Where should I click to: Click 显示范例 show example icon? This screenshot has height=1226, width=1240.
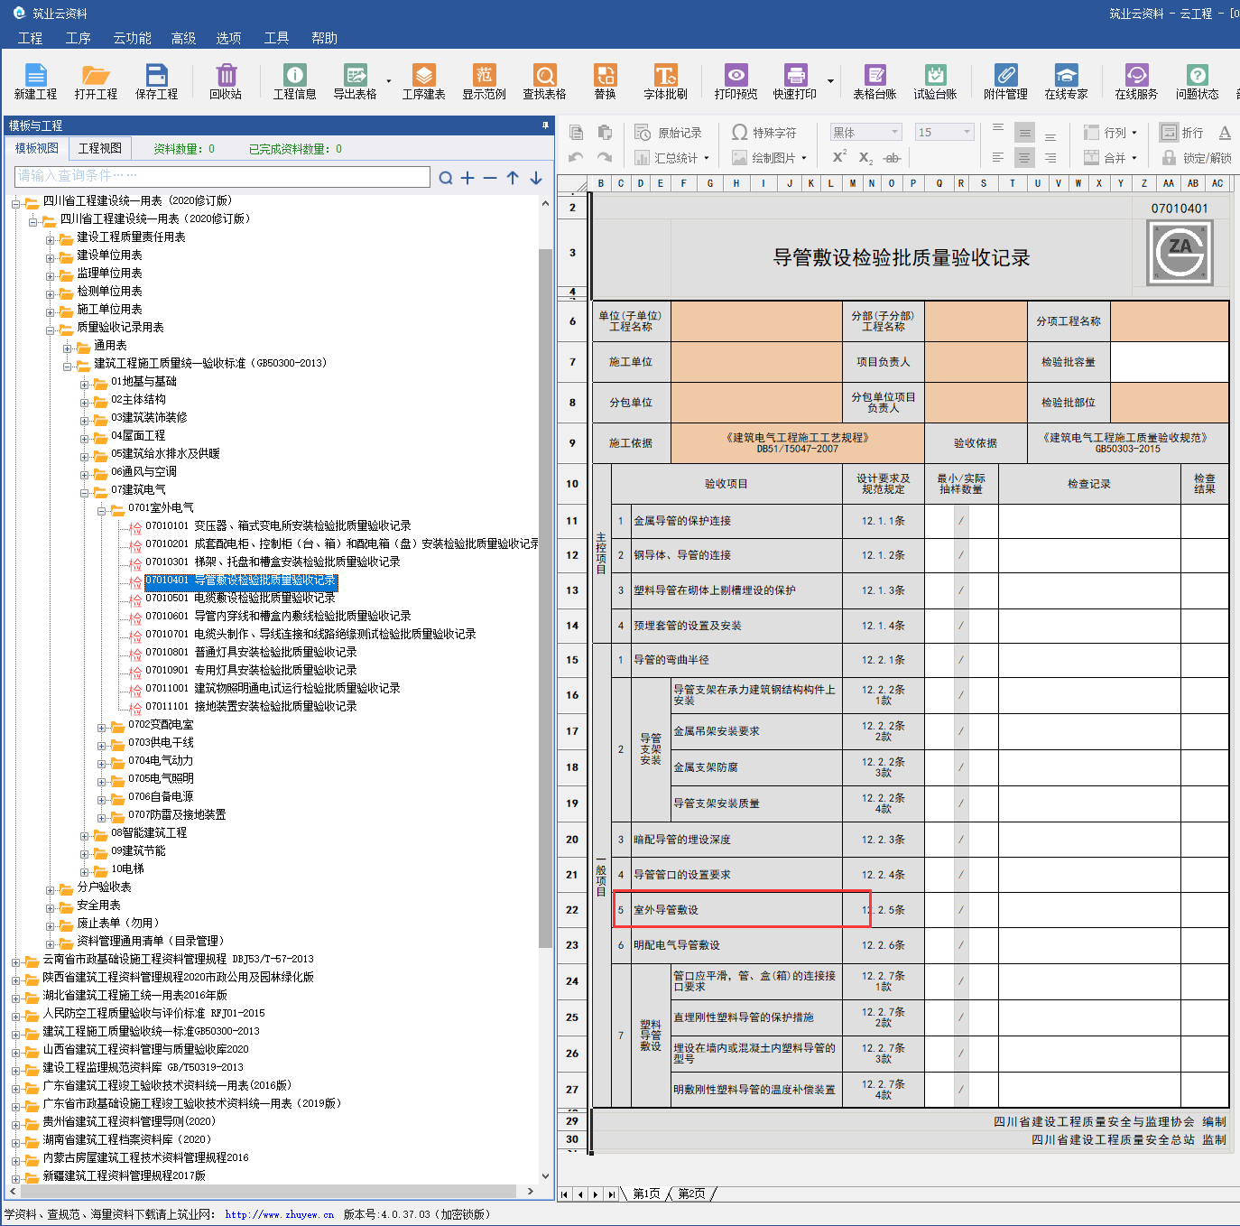(x=484, y=81)
